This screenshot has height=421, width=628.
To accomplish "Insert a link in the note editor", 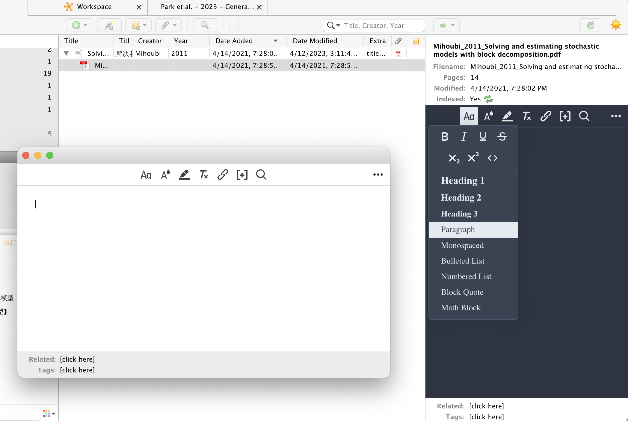I will (x=223, y=175).
